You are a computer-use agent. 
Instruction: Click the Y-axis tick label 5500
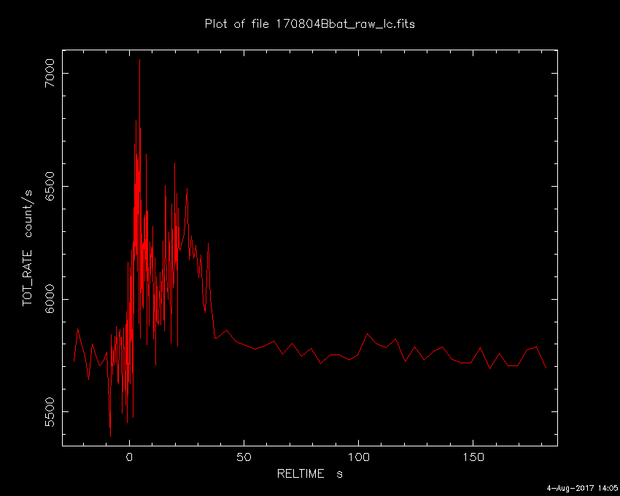50,411
